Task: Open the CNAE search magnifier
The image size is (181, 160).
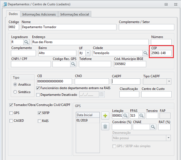Action: [x=153, y=127]
